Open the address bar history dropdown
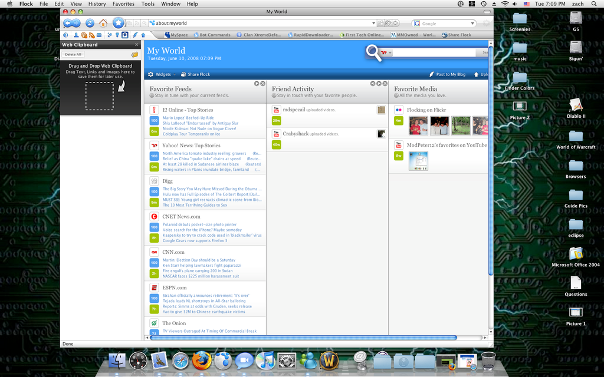 [x=373, y=23]
